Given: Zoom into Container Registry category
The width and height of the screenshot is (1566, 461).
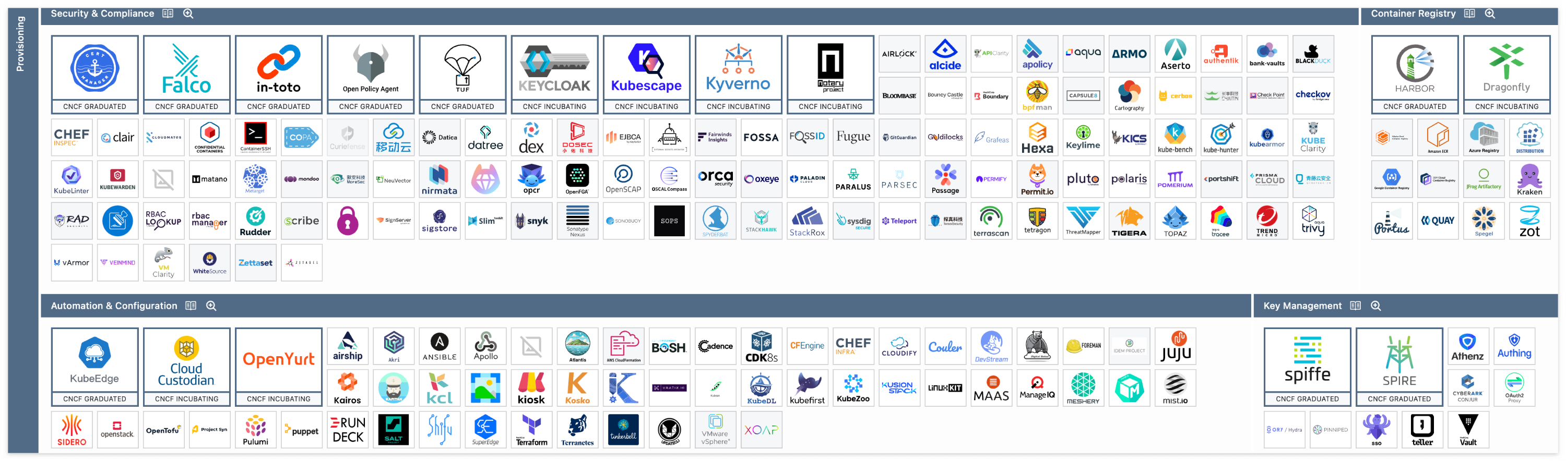Looking at the screenshot, I should pos(1490,14).
